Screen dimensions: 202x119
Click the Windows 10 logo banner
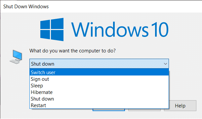click(x=104, y=29)
